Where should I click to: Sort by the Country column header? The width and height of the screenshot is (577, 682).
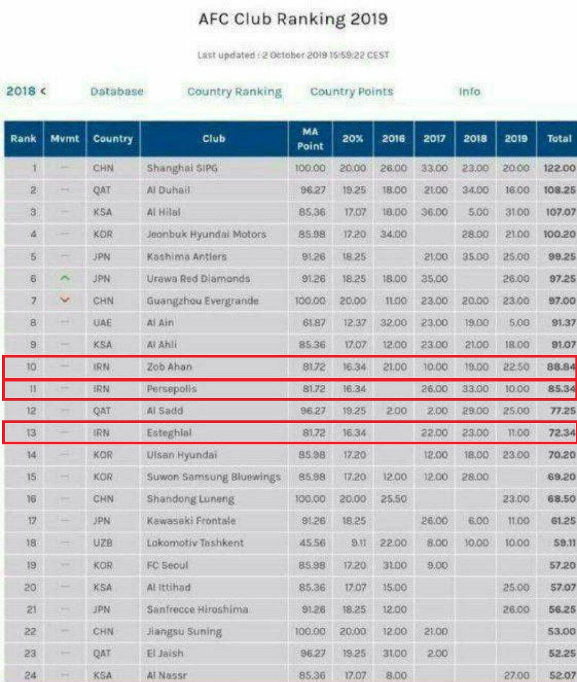pyautogui.click(x=112, y=139)
